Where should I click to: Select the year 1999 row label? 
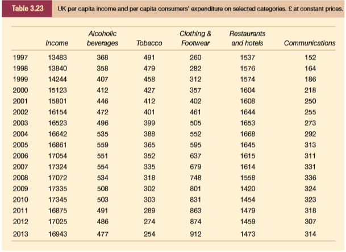(x=20, y=79)
